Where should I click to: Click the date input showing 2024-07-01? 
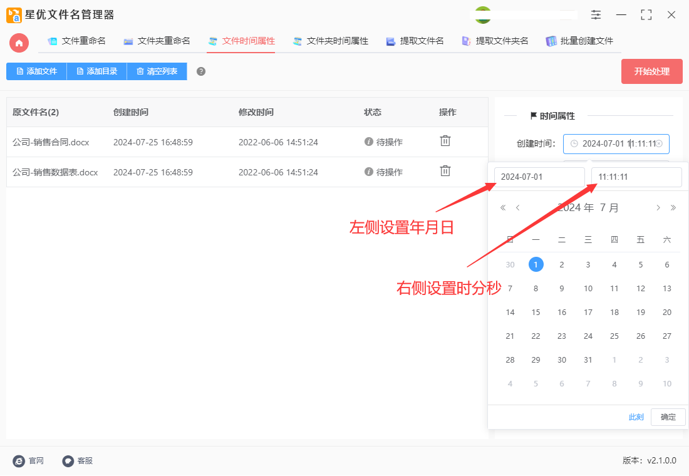click(x=539, y=177)
